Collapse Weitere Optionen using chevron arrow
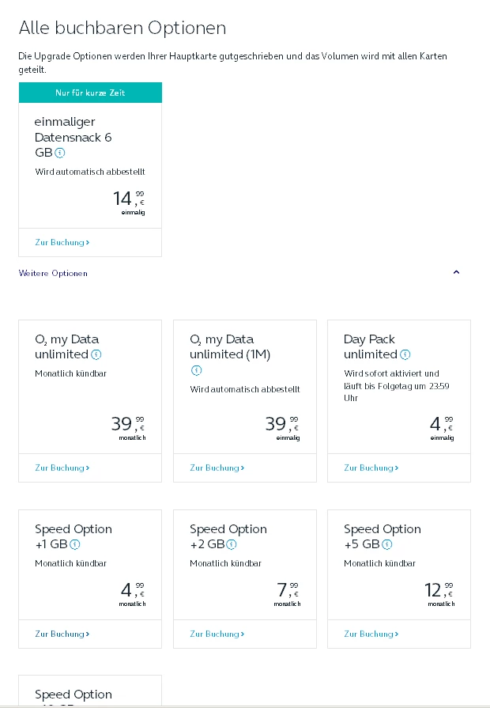The width and height of the screenshot is (490, 708). pyautogui.click(x=456, y=273)
